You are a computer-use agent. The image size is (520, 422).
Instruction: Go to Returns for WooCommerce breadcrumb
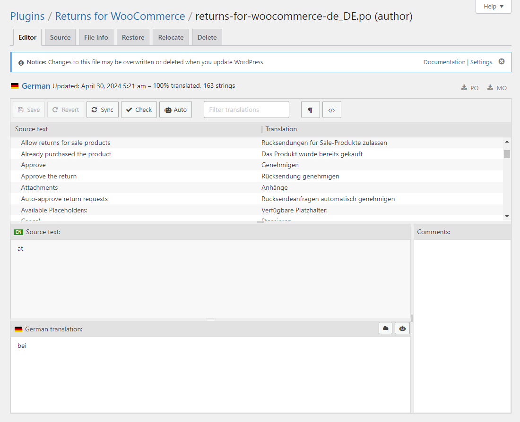(120, 16)
